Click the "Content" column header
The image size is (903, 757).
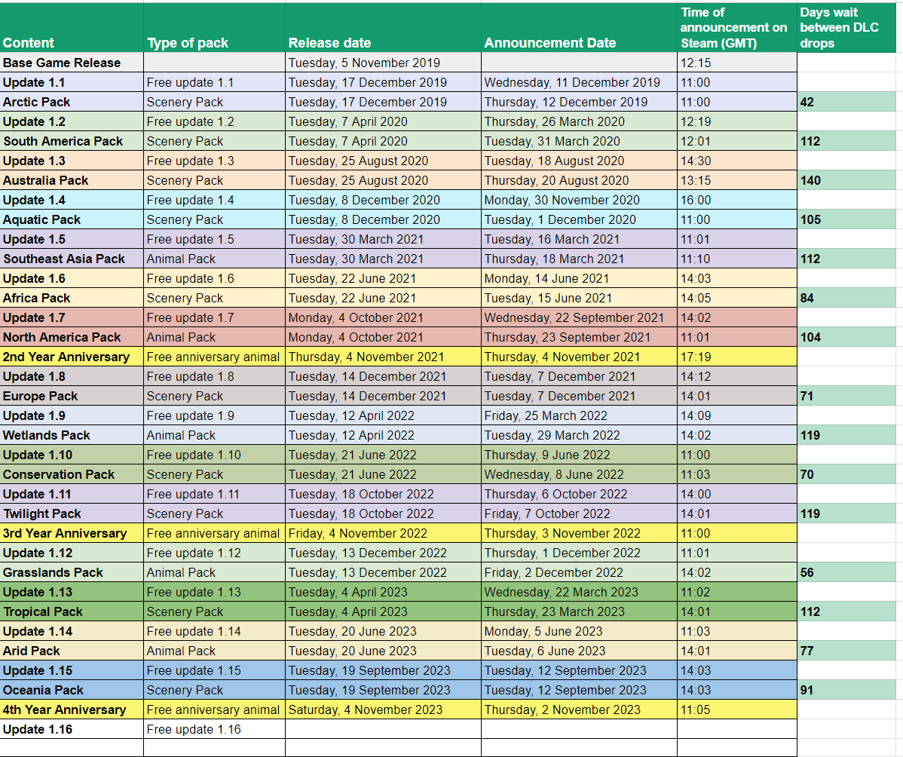72,28
